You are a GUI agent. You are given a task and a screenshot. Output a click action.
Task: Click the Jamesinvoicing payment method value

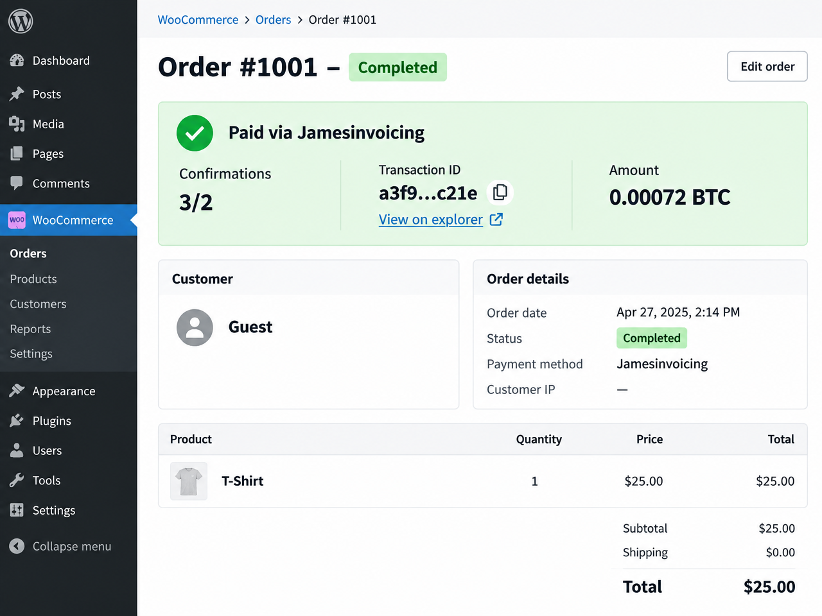tap(662, 364)
